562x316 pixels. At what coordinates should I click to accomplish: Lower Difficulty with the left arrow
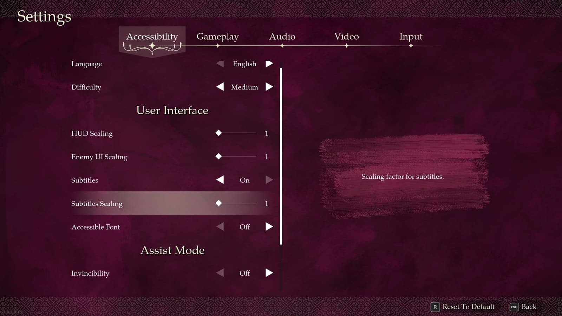220,87
